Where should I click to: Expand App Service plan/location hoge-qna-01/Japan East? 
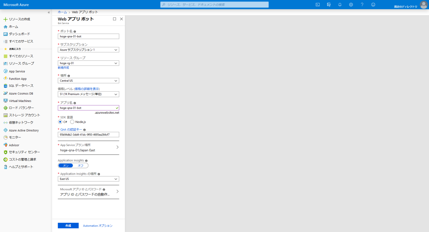pyautogui.click(x=88, y=148)
